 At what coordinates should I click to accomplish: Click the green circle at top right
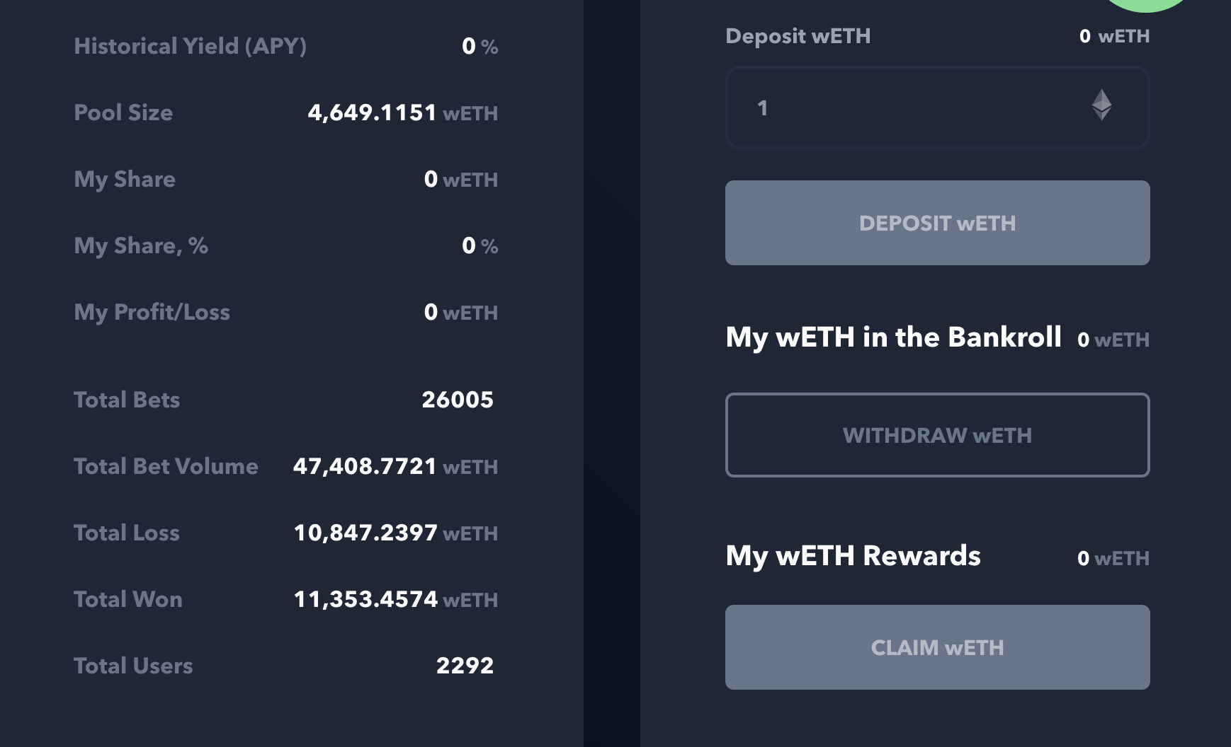point(1146,4)
